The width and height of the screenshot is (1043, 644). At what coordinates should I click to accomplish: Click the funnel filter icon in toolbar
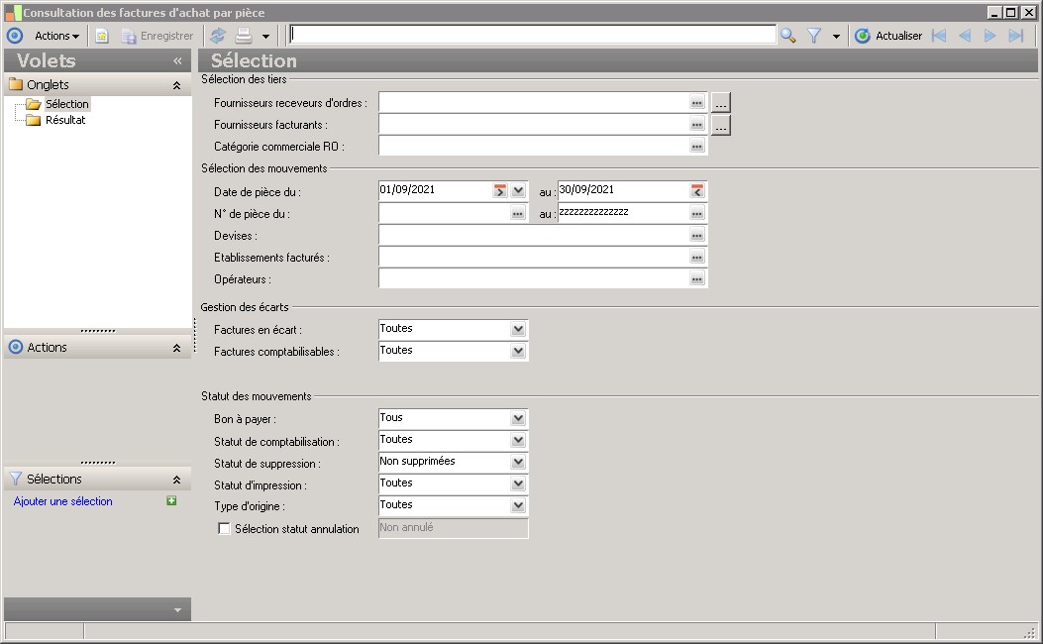[814, 36]
